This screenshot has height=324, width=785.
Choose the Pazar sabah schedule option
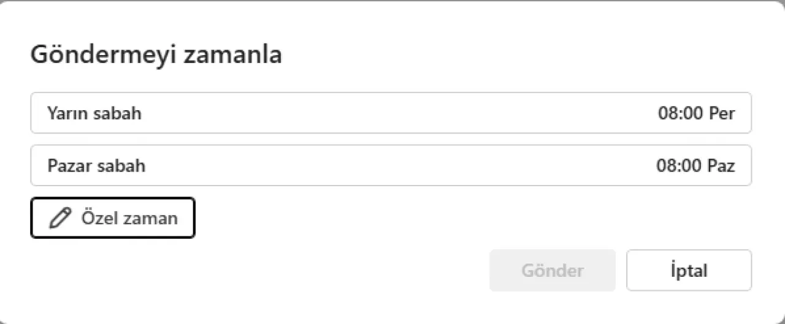[391, 165]
